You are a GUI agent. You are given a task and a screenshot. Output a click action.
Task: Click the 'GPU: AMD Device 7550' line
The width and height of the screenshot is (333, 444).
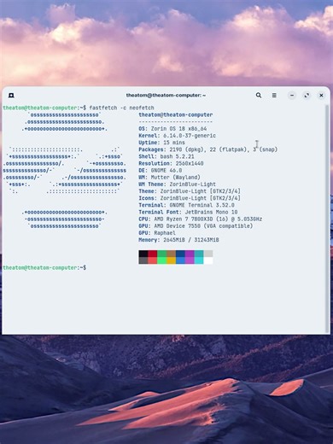click(196, 226)
